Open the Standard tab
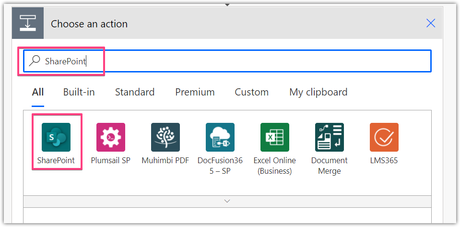This screenshot has width=460, height=227. (x=135, y=92)
